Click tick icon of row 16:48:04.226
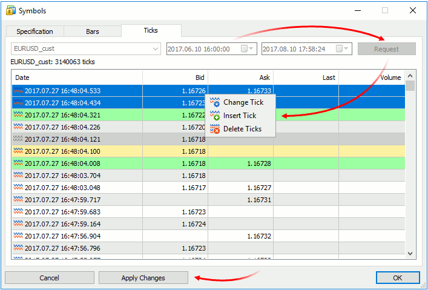The width and height of the screenshot is (428, 290). (x=18, y=127)
